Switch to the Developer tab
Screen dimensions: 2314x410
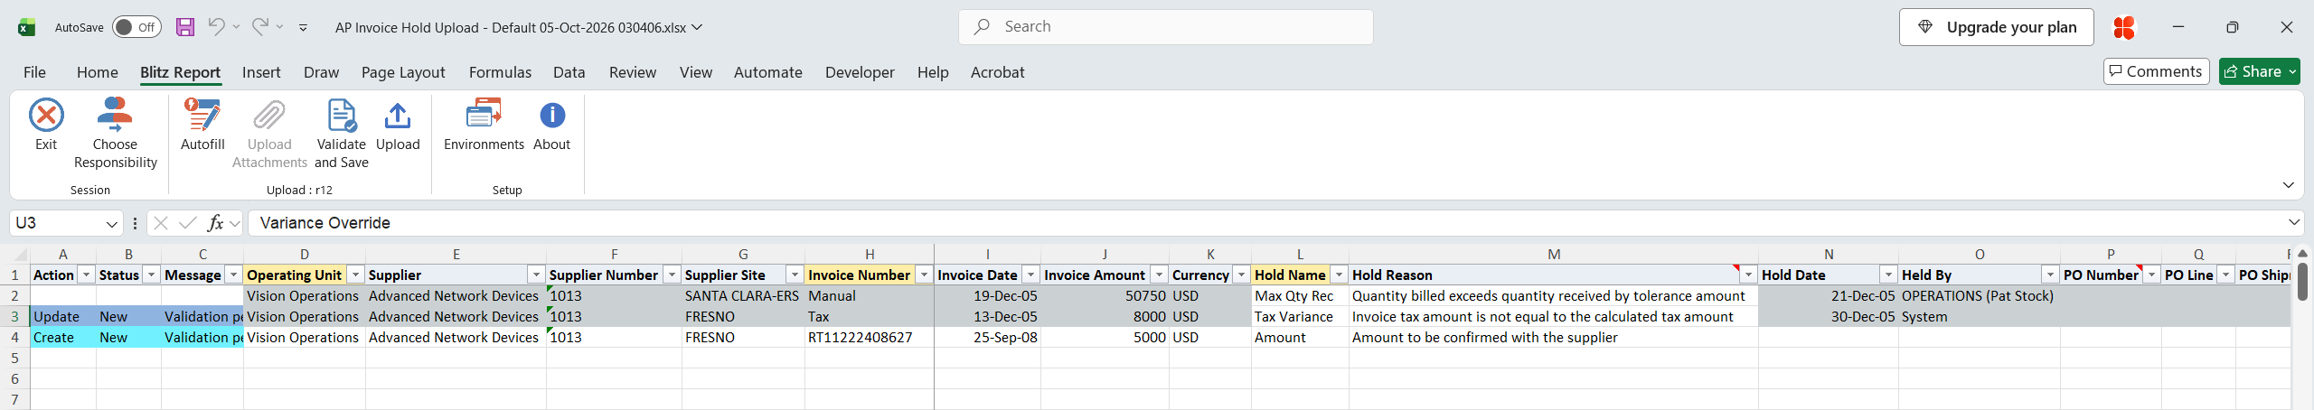(x=860, y=72)
